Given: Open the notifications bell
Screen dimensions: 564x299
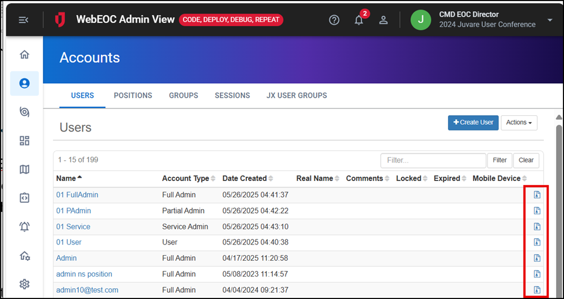Looking at the screenshot, I should click(359, 20).
